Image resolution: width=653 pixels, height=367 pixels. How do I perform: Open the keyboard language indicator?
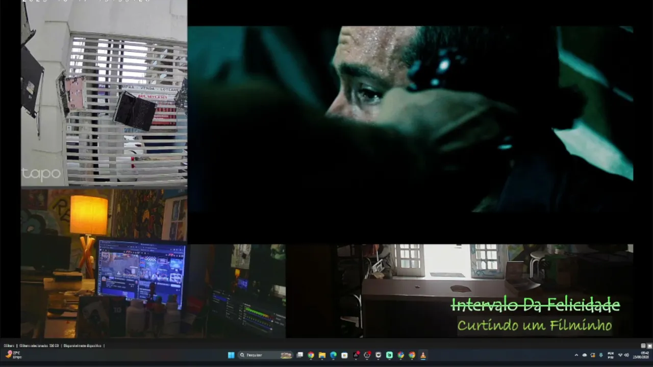[611, 355]
